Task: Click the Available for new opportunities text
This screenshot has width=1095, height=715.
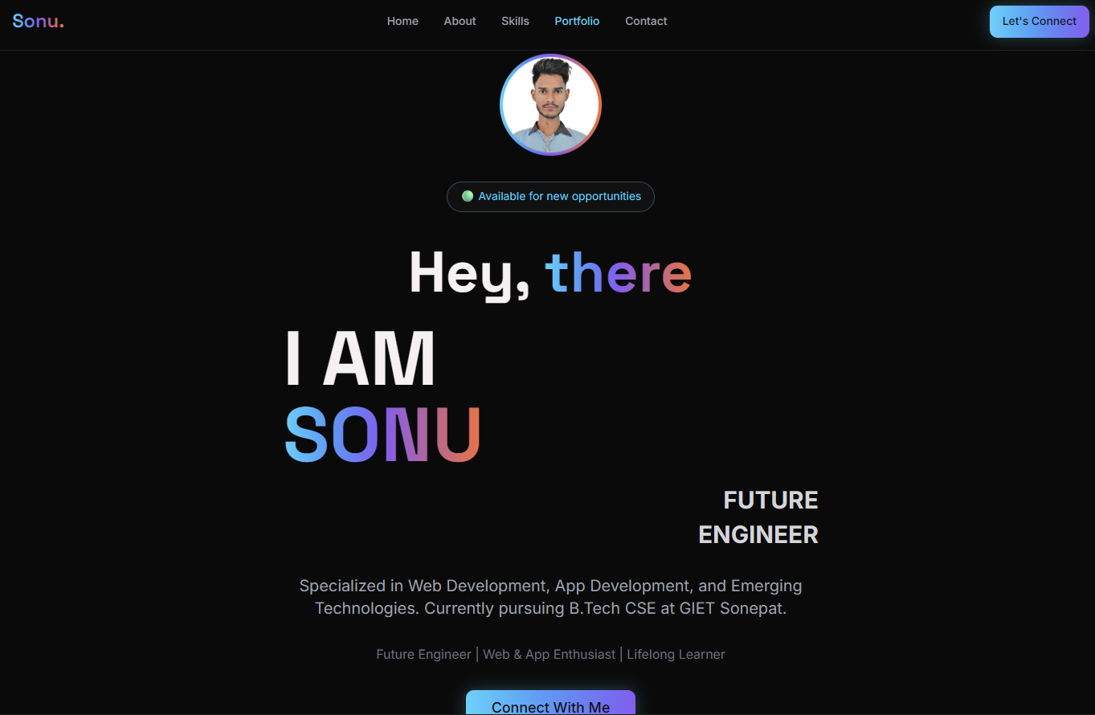Action: [x=559, y=196]
